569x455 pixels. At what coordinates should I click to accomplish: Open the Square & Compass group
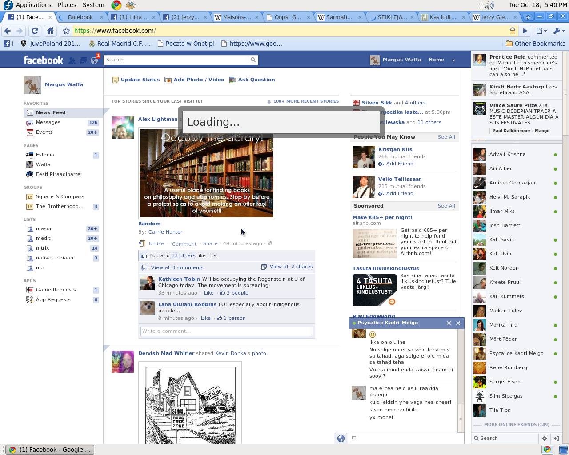60,196
